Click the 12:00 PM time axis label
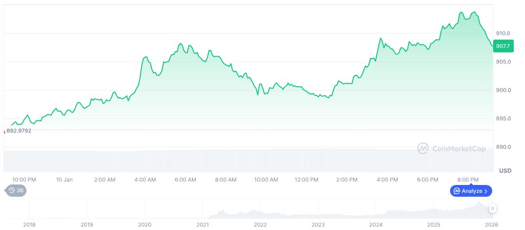This screenshot has width=525, height=230. [x=307, y=180]
